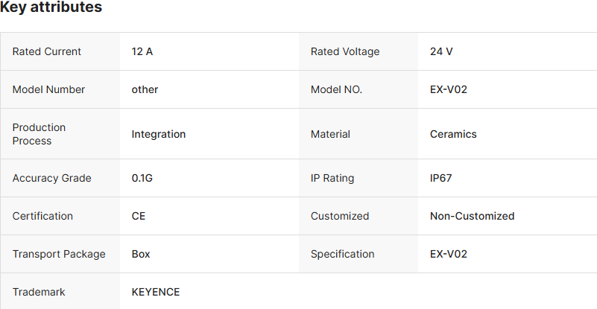Click the Model NO. label

[x=336, y=89]
